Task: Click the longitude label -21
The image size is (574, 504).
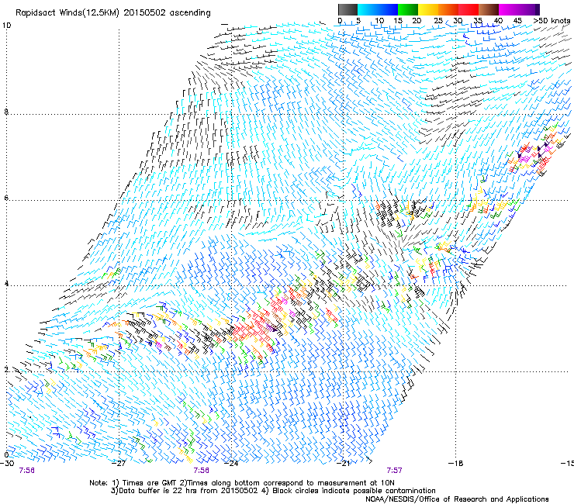Action: 344,464
